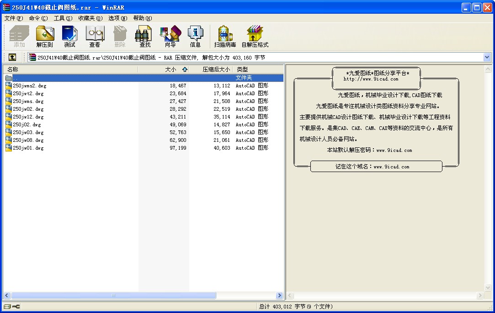The image size is (495, 313).
Task: Sort list by Name (名称) column header
Action: 69,70
